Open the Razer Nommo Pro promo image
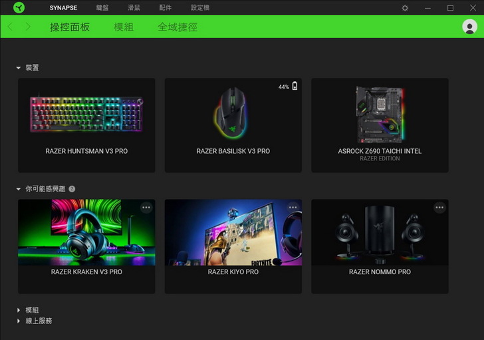Viewport: 484px width, 340px height. pos(380,232)
